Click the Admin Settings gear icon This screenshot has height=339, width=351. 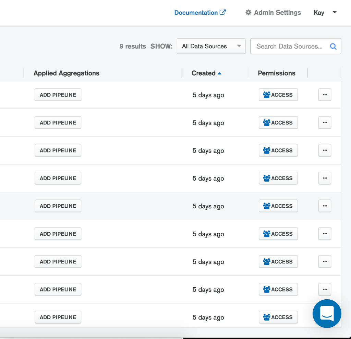249,13
